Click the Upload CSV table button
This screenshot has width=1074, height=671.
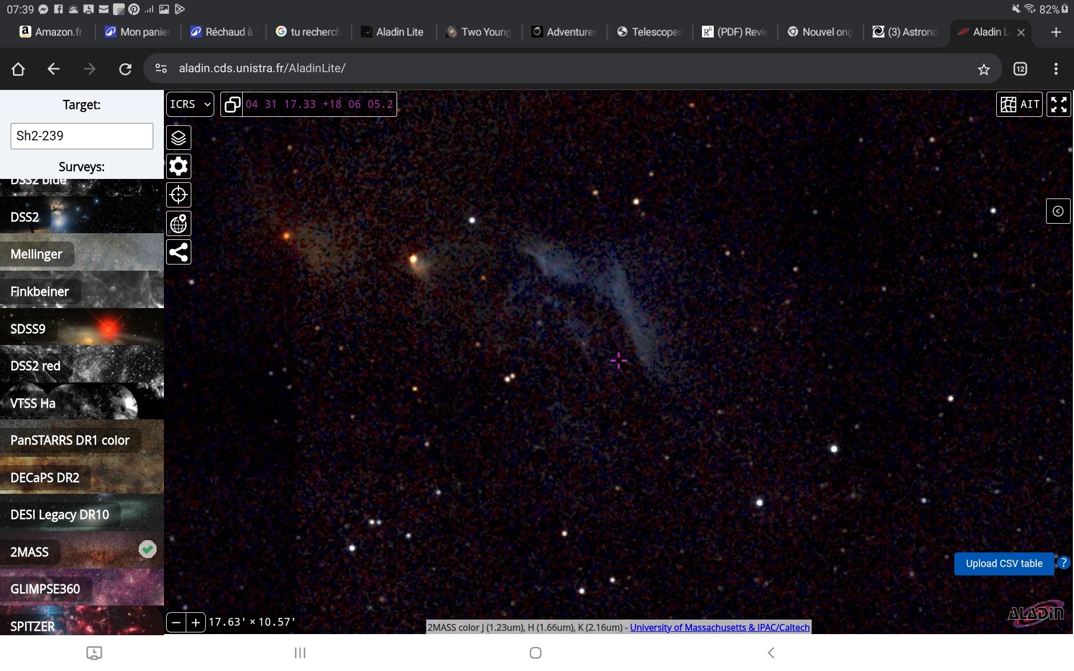click(x=1004, y=564)
